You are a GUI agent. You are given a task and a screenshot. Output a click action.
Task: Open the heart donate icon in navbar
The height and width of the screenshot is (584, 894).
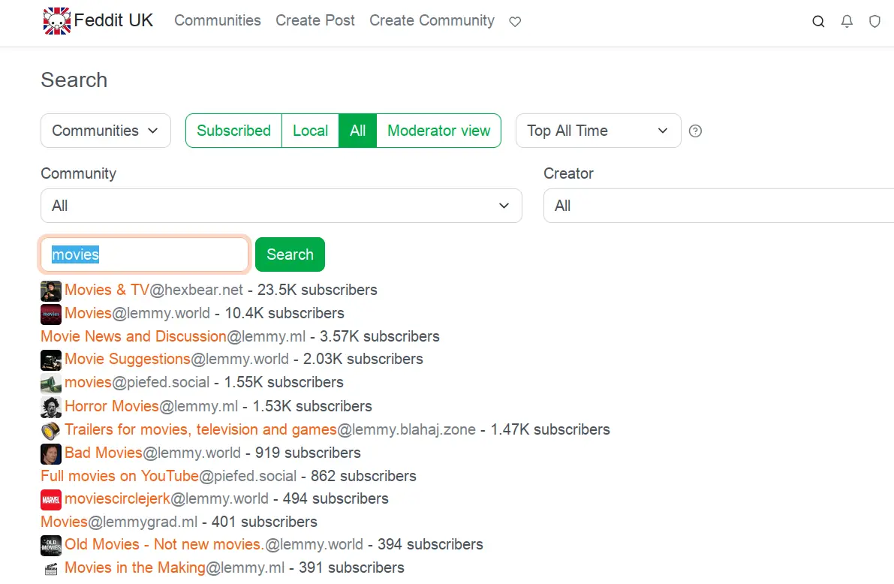click(x=515, y=22)
